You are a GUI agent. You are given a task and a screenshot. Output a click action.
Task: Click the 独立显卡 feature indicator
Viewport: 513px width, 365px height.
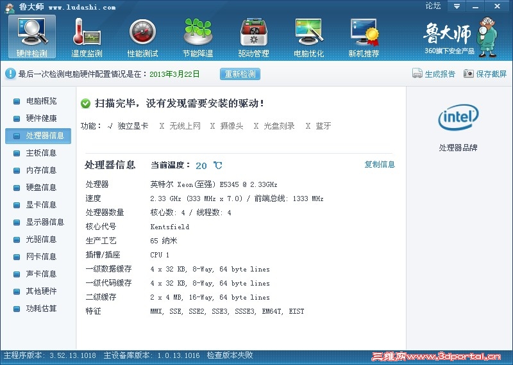(x=128, y=126)
